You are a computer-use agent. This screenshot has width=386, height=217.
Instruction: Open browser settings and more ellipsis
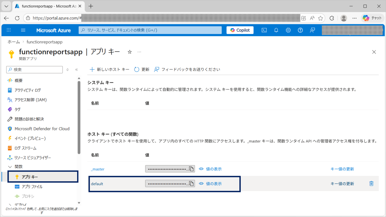tap(355, 18)
